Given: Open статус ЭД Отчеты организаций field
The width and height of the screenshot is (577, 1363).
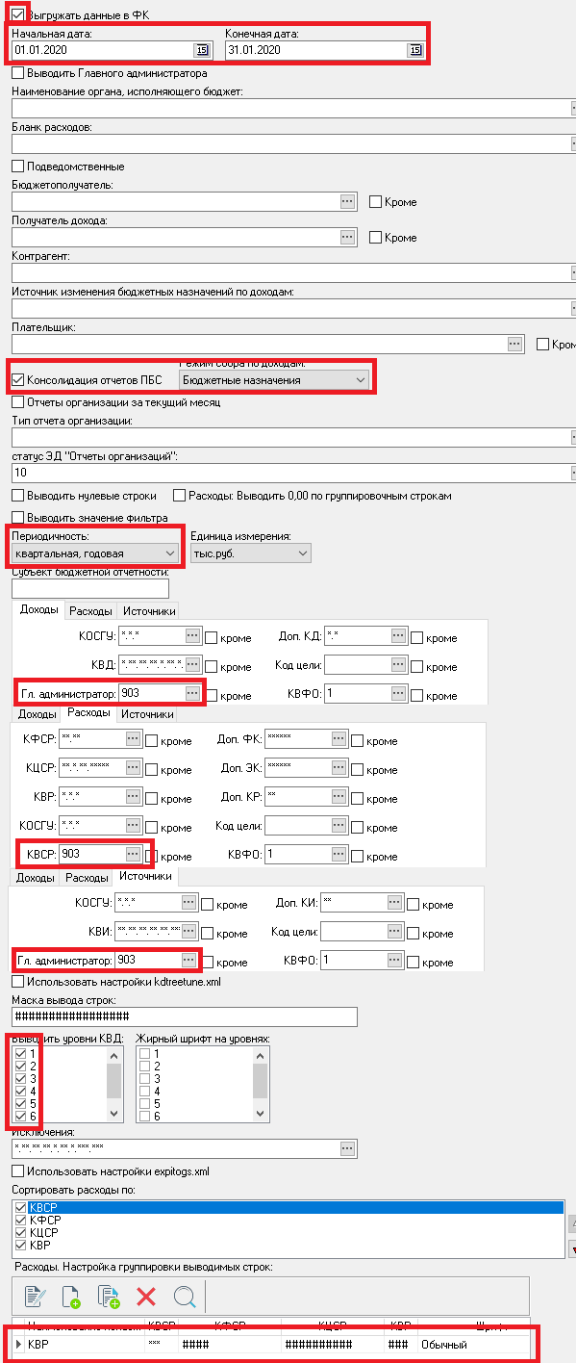Looking at the screenshot, I should point(293,473).
